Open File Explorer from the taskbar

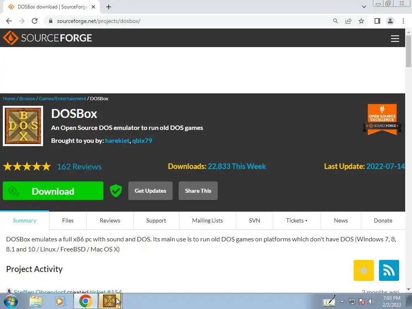[x=36, y=301]
